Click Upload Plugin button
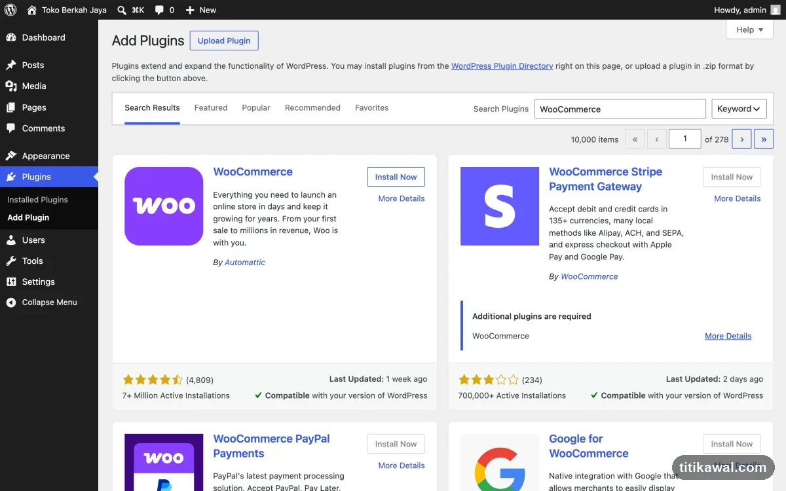The height and width of the screenshot is (491, 786). [224, 41]
